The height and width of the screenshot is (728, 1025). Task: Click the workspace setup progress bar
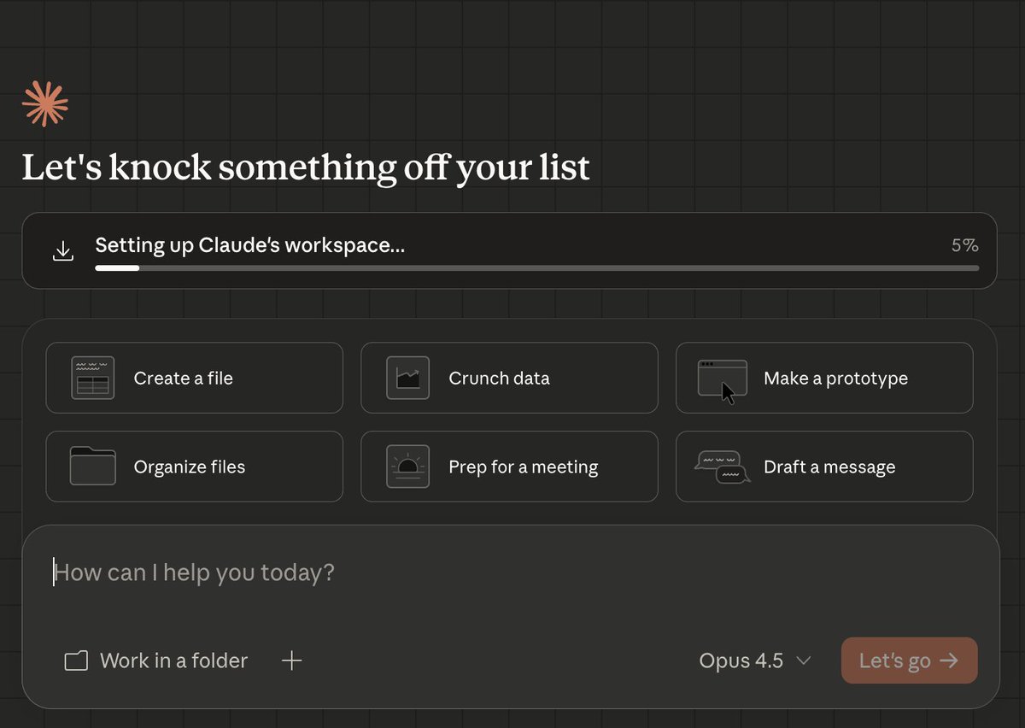pos(536,268)
